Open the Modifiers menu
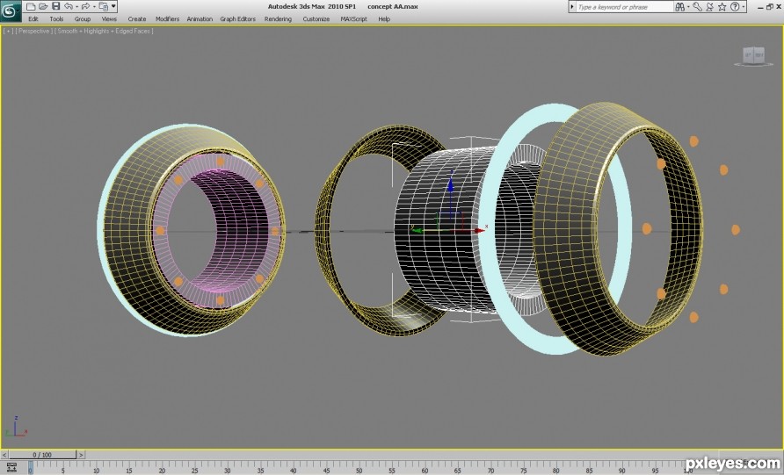 coord(168,19)
